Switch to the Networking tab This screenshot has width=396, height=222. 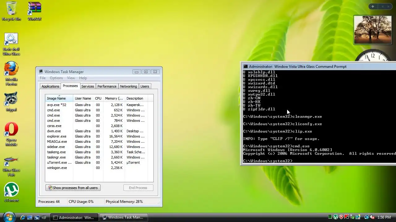coord(128,86)
